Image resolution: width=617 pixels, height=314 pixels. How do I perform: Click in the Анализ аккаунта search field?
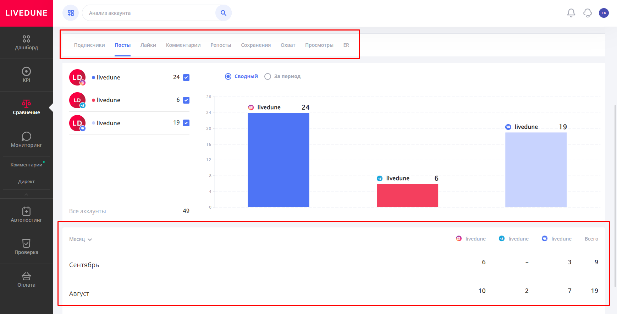[149, 13]
